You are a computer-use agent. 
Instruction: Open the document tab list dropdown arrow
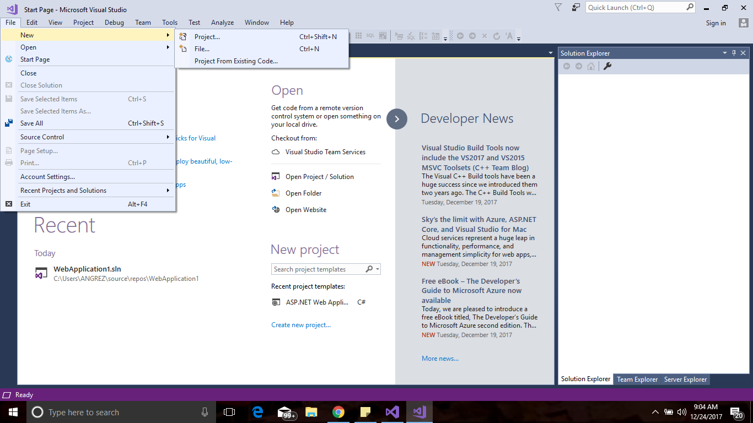coord(550,53)
